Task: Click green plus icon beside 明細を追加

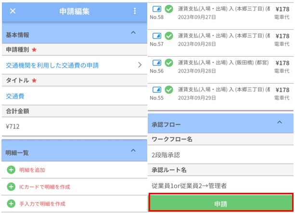Action: (x=11, y=170)
